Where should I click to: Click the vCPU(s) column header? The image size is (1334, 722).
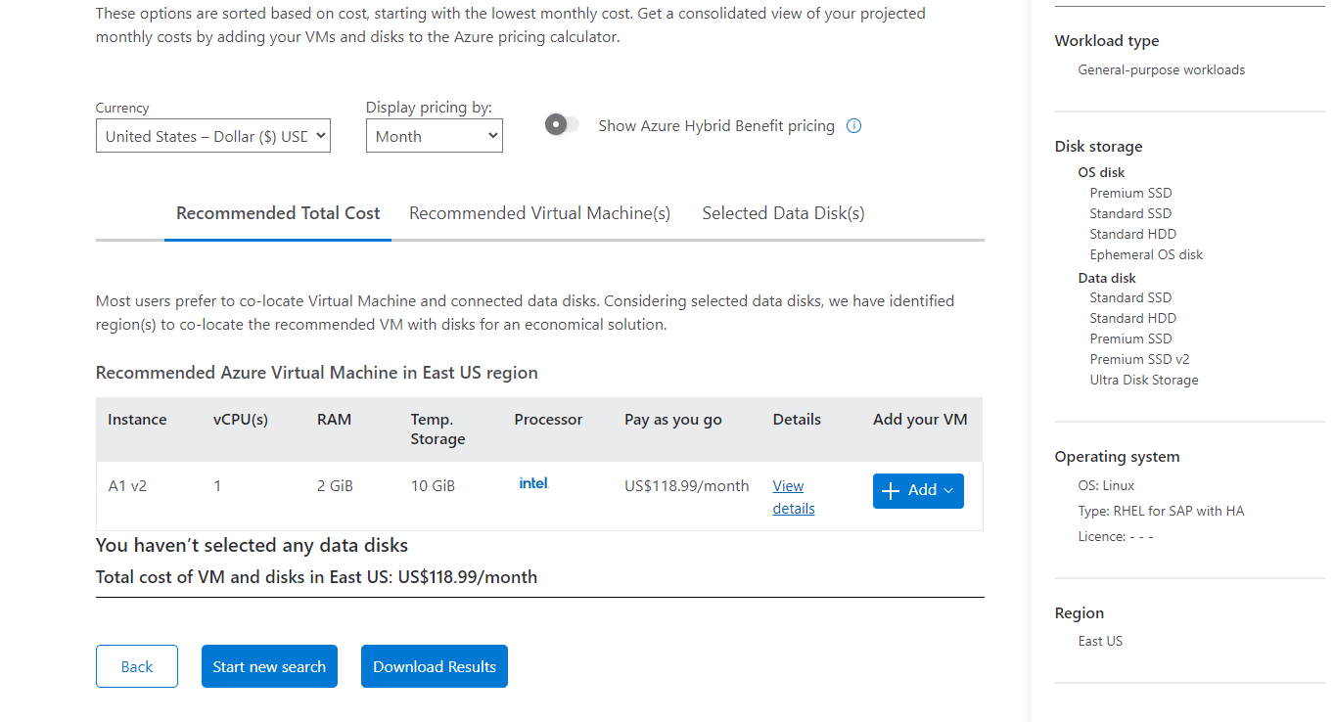(x=241, y=419)
